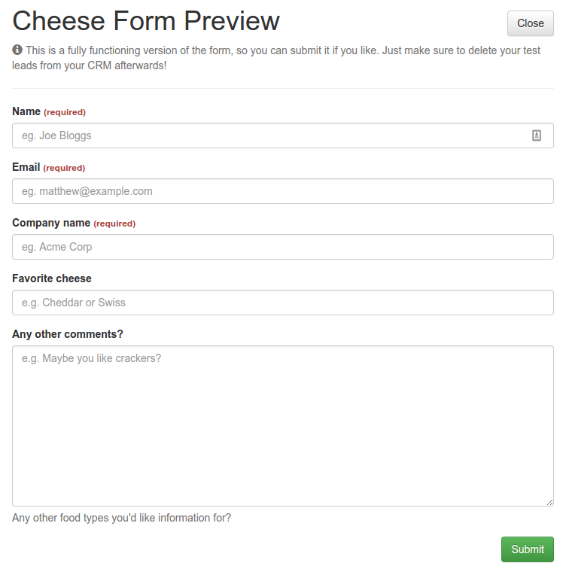
Task: Click the "Favorite cheese" label
Action: point(52,278)
